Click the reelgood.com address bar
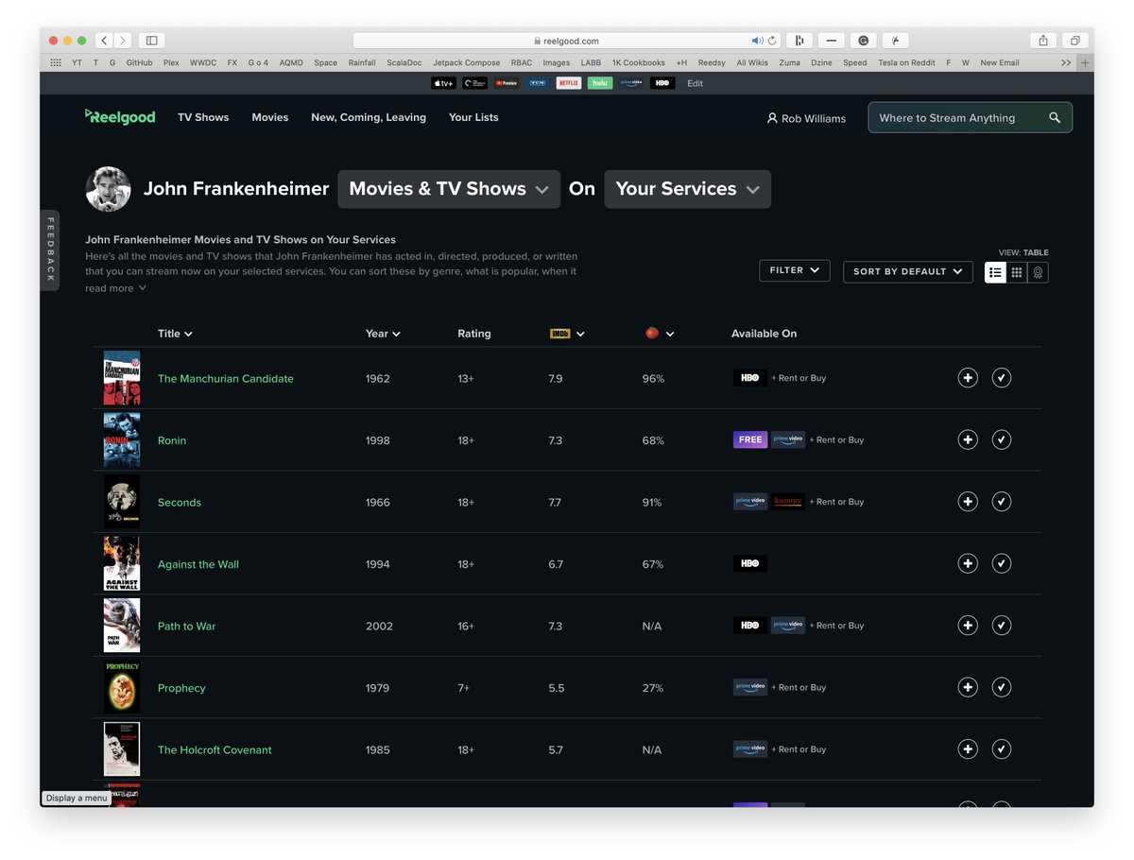 (567, 41)
